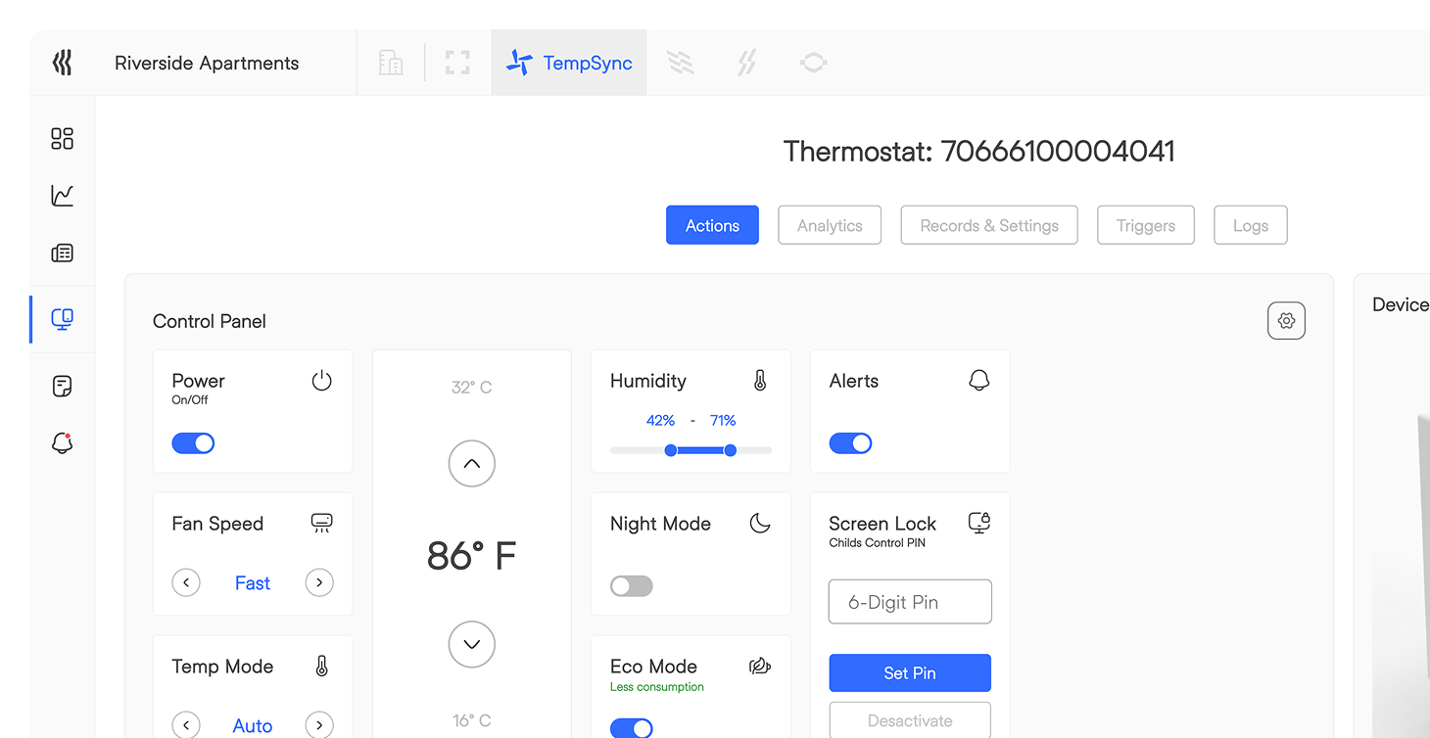Select previous Fan Speed option
Viewport: 1430px width, 738px height.
point(186,583)
